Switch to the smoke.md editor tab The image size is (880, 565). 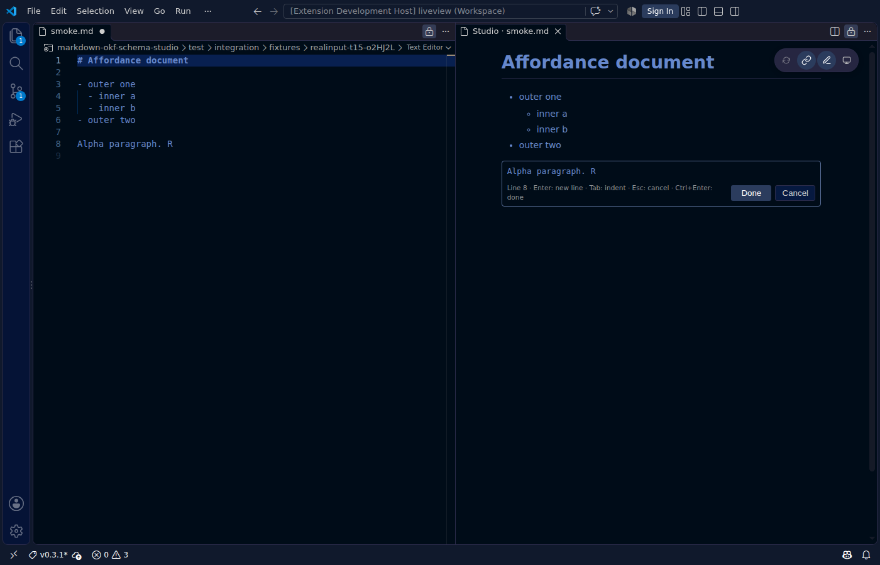pos(72,31)
